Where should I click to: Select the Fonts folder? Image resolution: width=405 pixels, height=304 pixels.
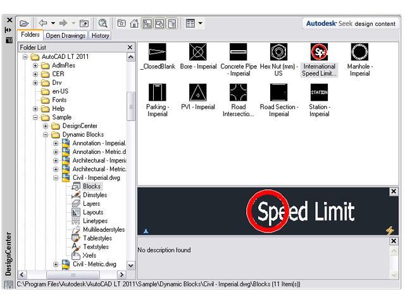(x=59, y=100)
